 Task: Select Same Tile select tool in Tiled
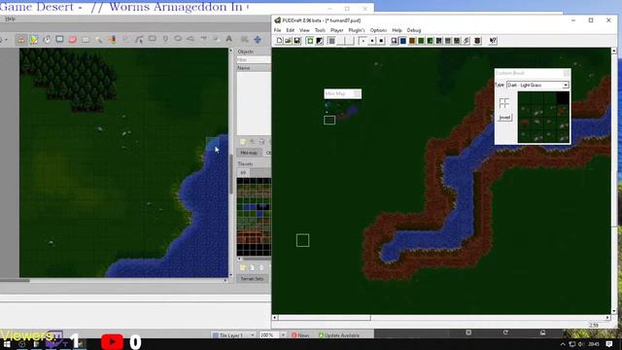pyautogui.click(x=112, y=39)
